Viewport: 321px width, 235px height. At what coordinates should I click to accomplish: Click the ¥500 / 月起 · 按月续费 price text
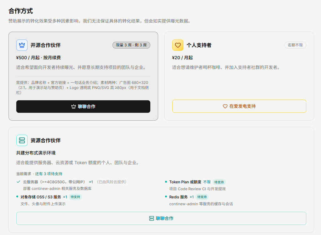click(39, 58)
